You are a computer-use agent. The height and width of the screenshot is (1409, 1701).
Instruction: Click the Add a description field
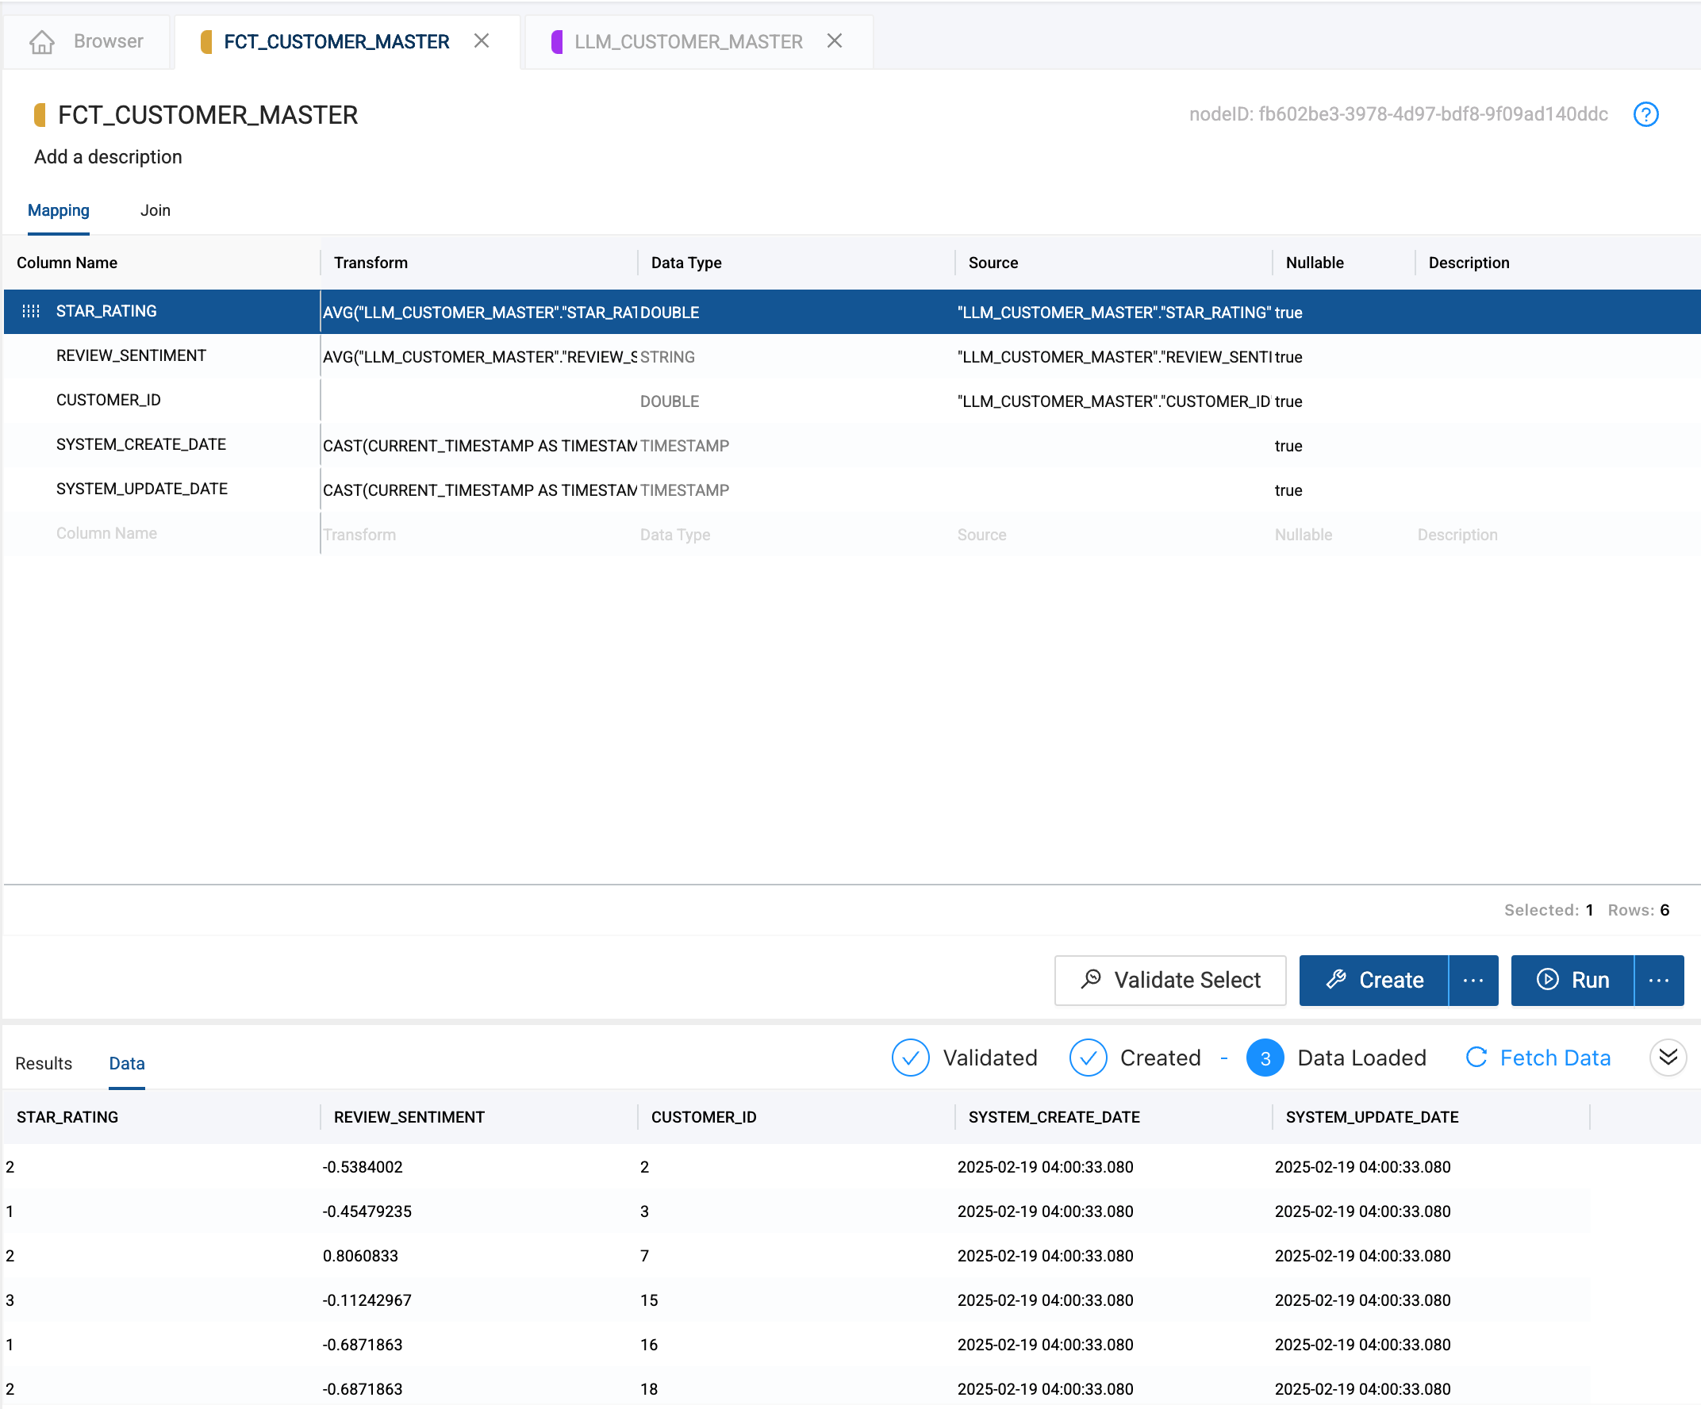click(108, 157)
